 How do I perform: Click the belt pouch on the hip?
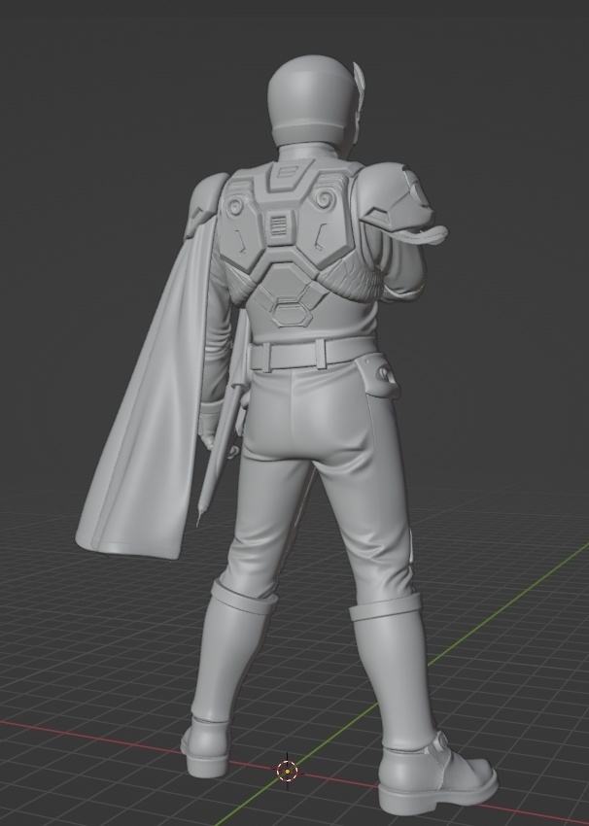377,377
